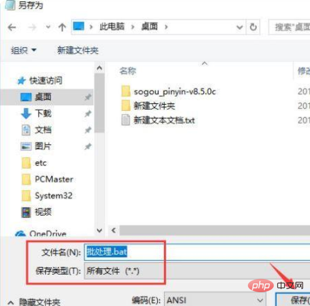
Task: Collapse the 隐藏文件夹 toggle
Action: click(x=34, y=302)
